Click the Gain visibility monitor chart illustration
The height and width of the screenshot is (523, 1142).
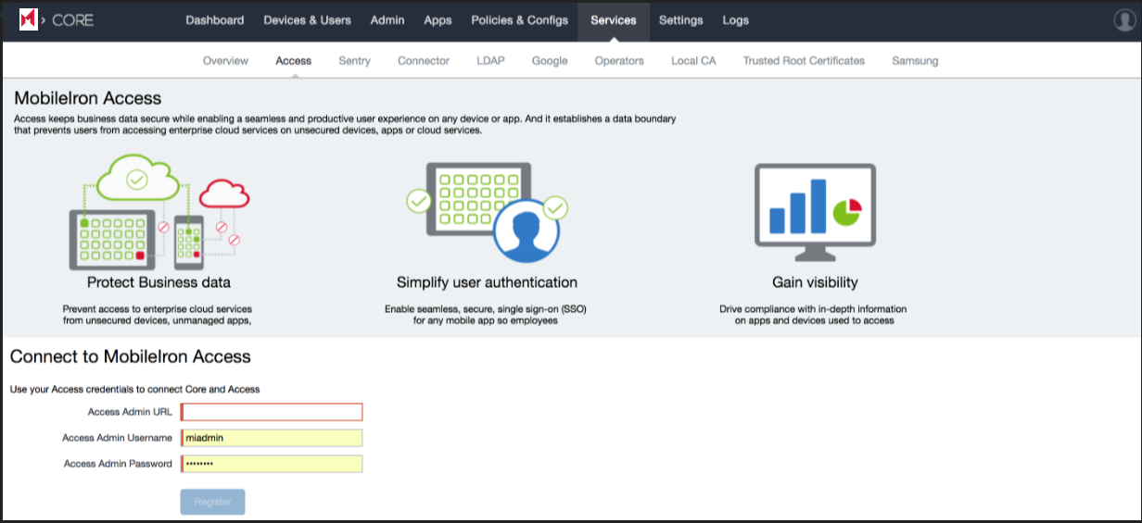point(815,212)
